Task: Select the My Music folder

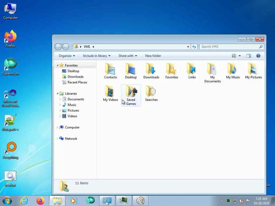Action: [x=233, y=71]
